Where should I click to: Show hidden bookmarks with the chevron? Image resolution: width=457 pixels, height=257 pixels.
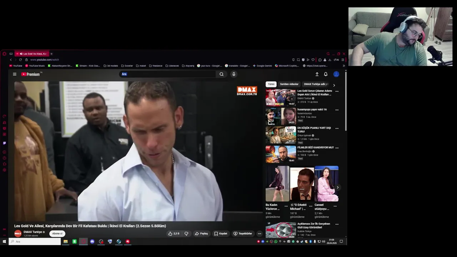pos(344,66)
